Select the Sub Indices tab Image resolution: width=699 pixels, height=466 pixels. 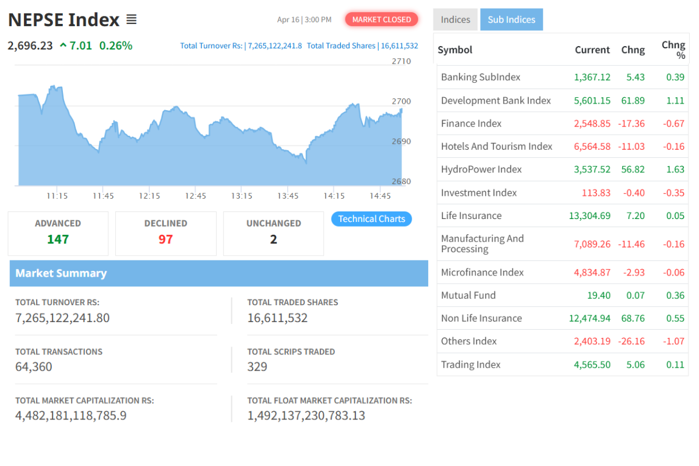(x=511, y=19)
